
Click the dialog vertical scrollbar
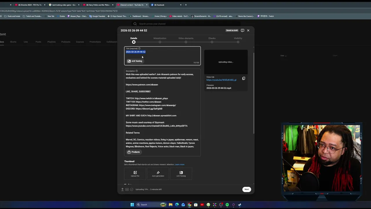coord(254,93)
